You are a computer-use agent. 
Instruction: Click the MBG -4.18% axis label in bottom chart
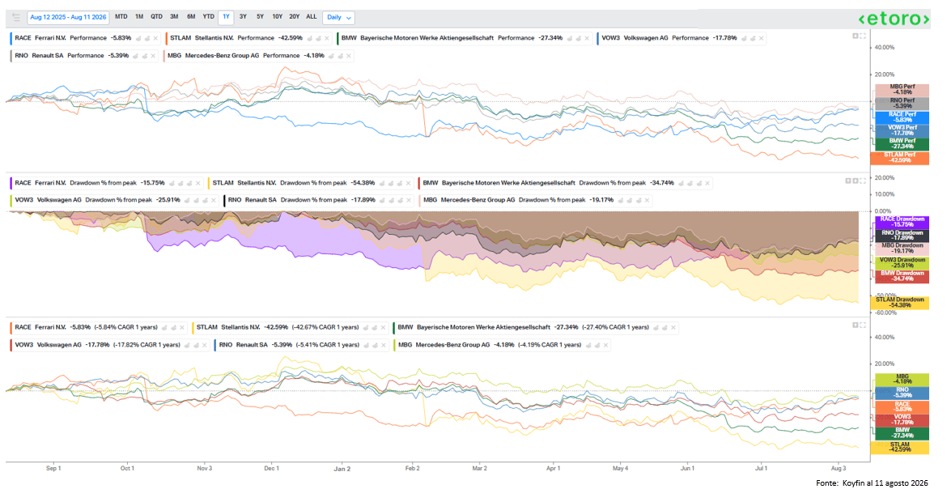(902, 380)
